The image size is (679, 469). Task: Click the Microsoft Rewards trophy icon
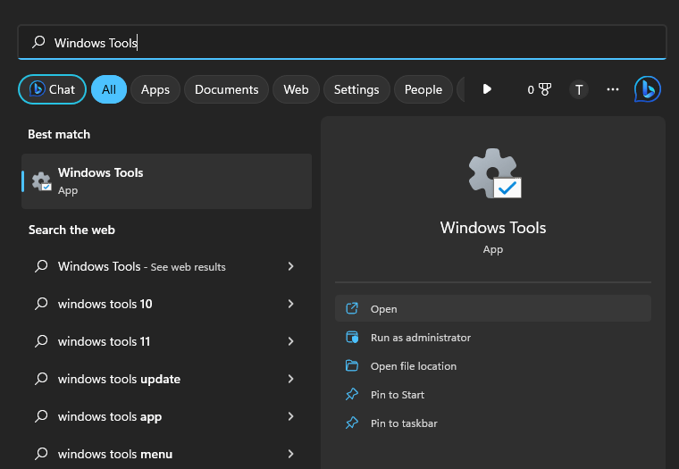point(544,89)
